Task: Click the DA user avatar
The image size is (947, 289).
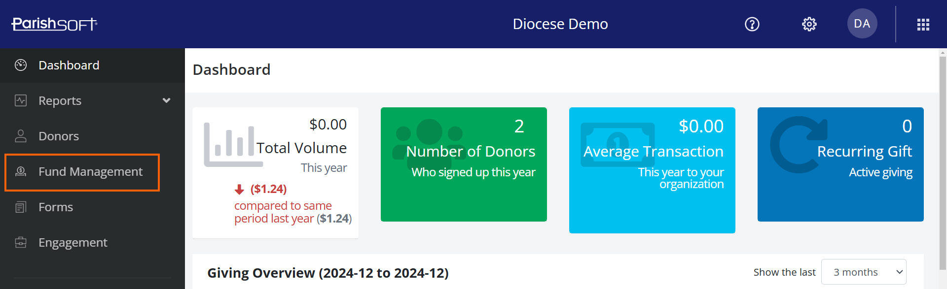Action: click(x=862, y=24)
